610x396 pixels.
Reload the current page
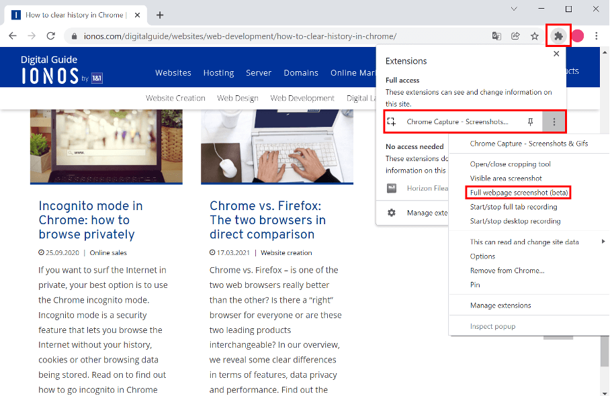click(x=50, y=36)
